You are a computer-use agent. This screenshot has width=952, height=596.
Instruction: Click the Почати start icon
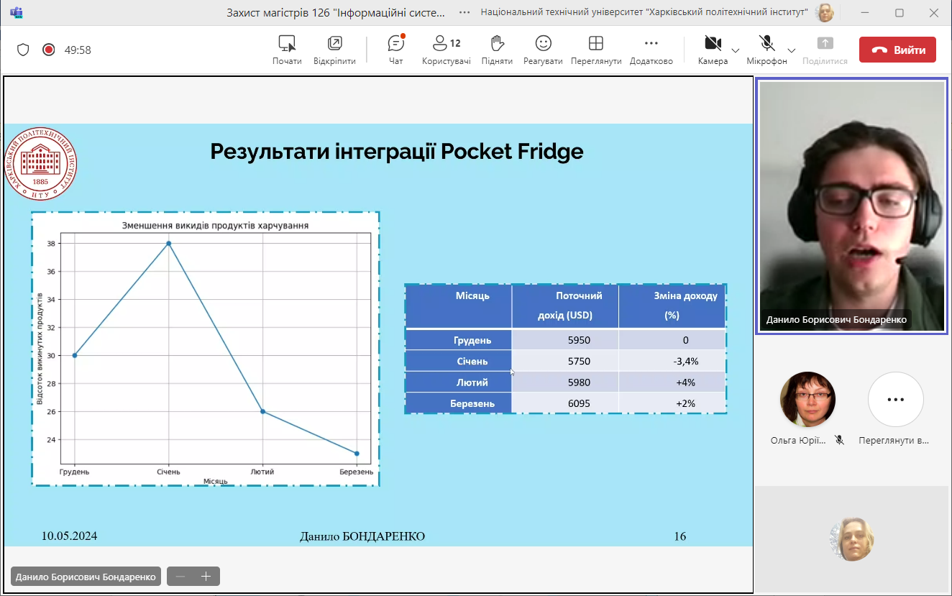pos(287,50)
